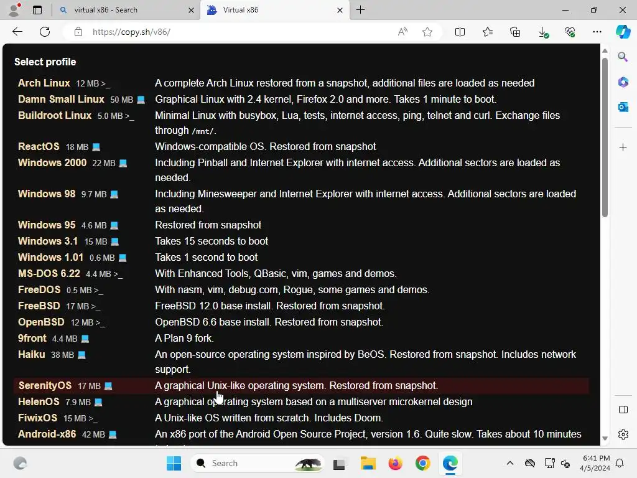Launch the Arch Linux profile
This screenshot has height=478, width=637.
tap(44, 83)
